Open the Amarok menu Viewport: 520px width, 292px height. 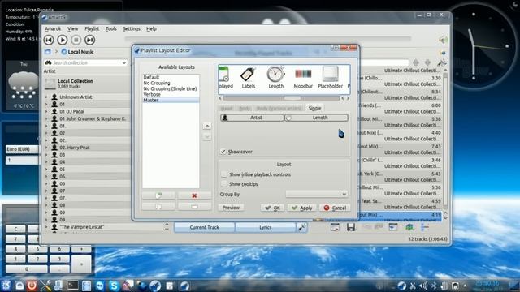[x=53, y=29]
